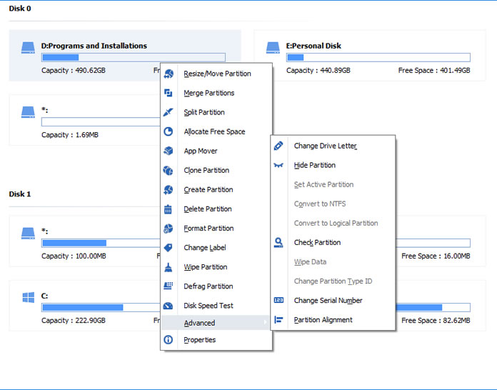This screenshot has height=390, width=497.
Task: Click the grayed Wipe Data entry
Action: point(333,262)
